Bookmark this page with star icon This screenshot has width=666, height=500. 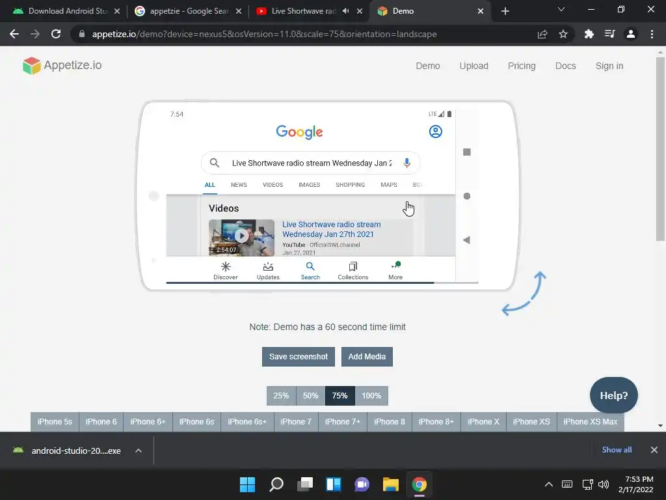click(x=563, y=34)
